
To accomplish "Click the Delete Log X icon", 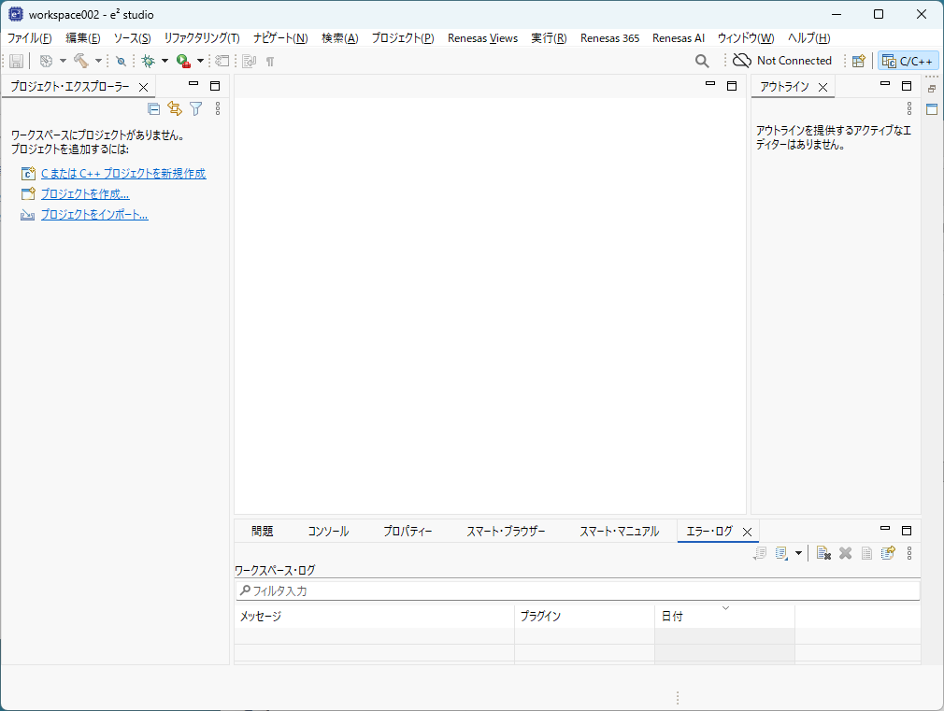I will 845,553.
